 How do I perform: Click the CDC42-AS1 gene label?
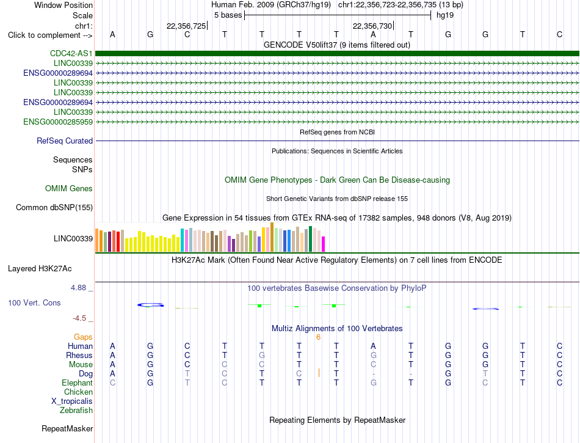[71, 53]
